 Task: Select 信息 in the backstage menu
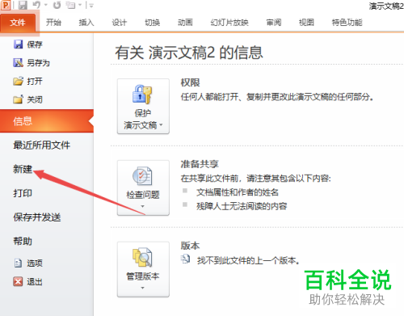pyautogui.click(x=47, y=121)
